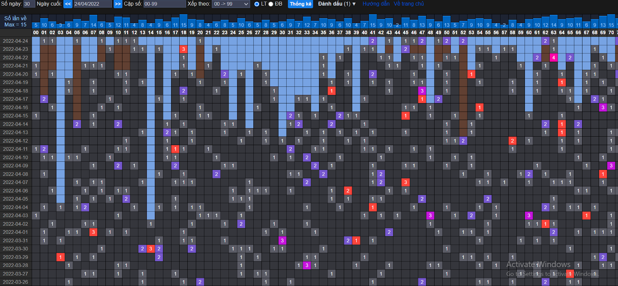Expand the Đánh dấu (1) menu

click(336, 4)
